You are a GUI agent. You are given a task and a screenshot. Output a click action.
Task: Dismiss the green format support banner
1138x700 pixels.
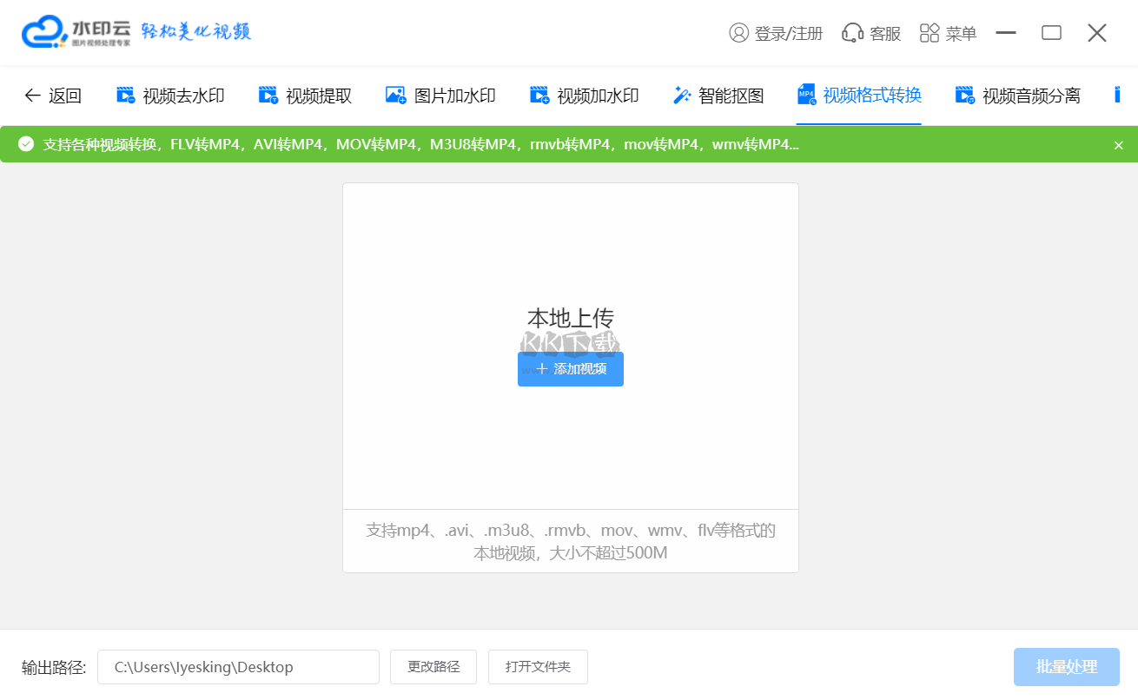[1119, 144]
